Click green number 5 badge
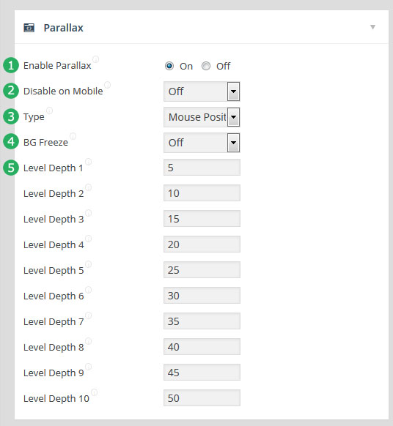393x426 pixels. 11,168
